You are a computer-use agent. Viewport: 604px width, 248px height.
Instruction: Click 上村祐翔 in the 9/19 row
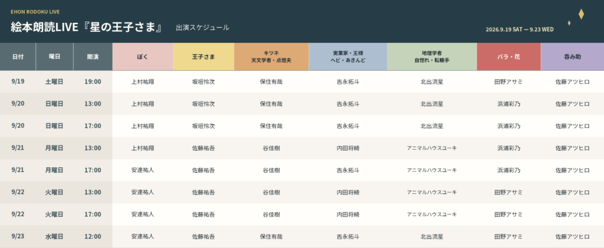click(143, 81)
